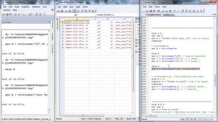
Task: Copy icon in Do-file Editor toolbar
Action: (167, 11)
